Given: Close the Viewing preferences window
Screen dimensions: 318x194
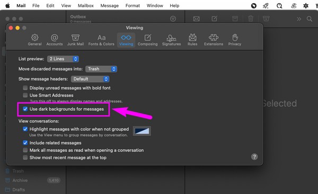Looking at the screenshot, I should point(11,28).
